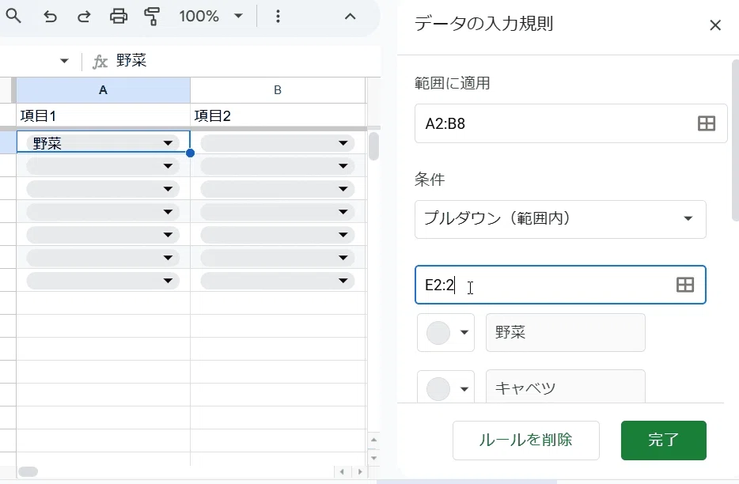Click the 項目1 header cell

(103, 115)
